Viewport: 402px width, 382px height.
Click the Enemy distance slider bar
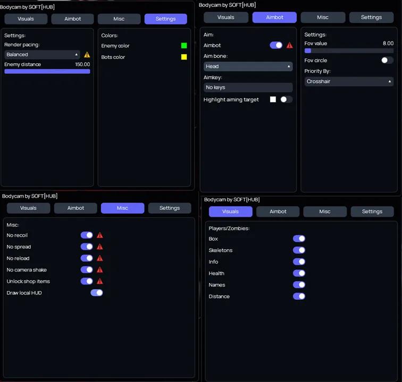[x=47, y=72]
